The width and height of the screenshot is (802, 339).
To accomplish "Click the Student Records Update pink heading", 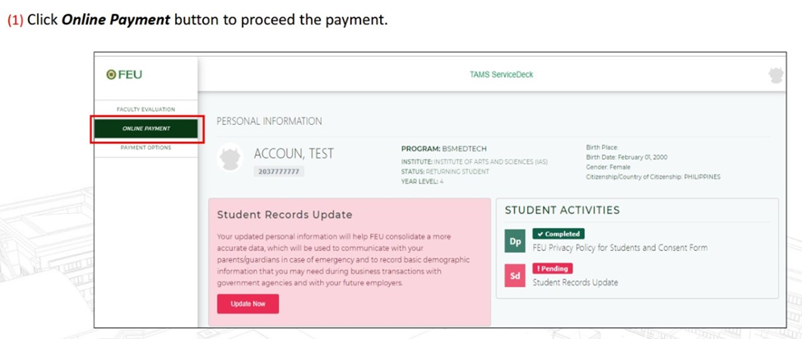I will click(x=285, y=215).
